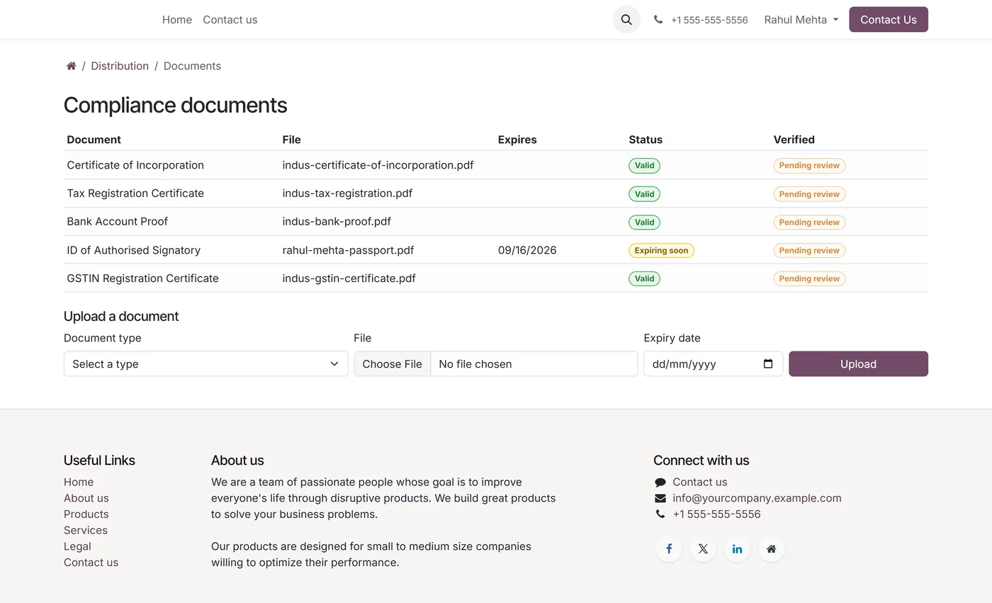Click the calendar icon in expiry date field
Viewport: 992px width, 603px height.
pos(768,364)
